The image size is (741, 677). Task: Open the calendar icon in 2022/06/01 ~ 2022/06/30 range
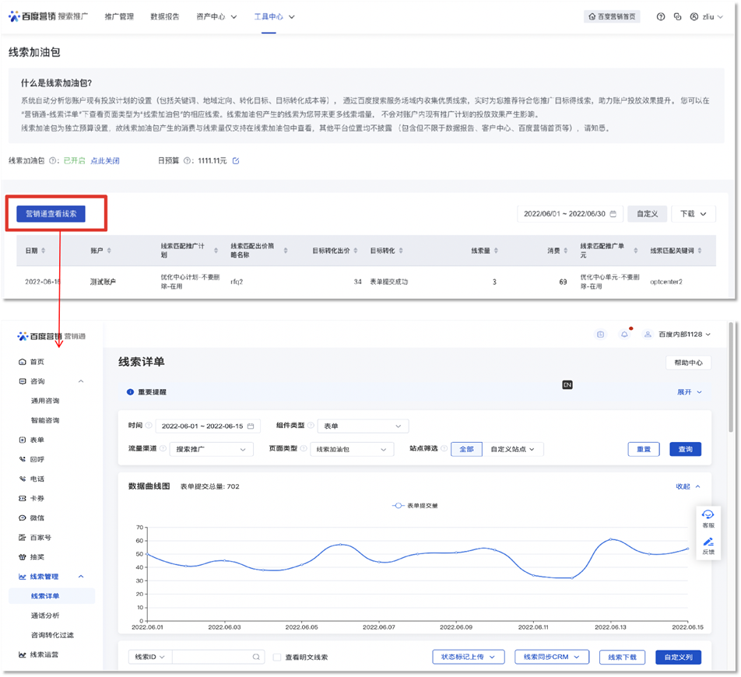pyautogui.click(x=613, y=214)
